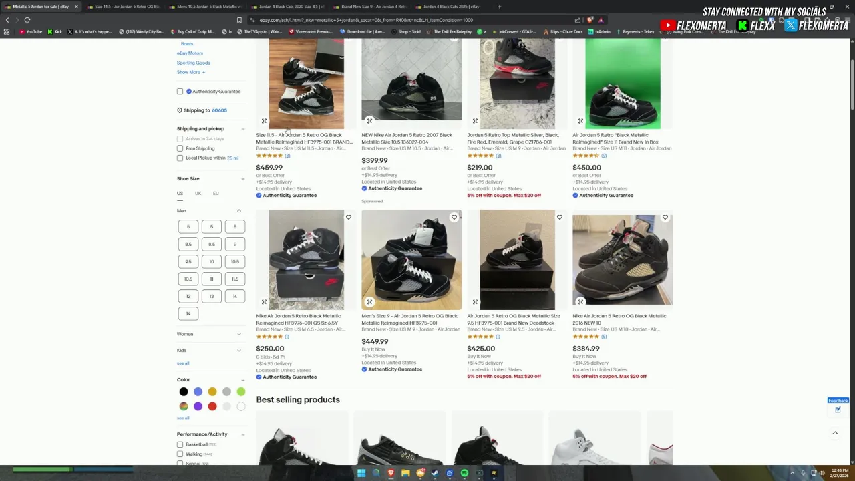Collapse the Shipping and pickup section
855x481 pixels.
click(x=242, y=129)
